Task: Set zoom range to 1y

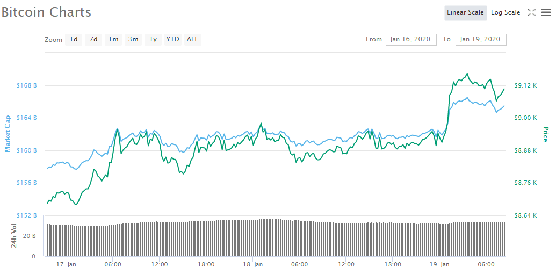Action: [x=153, y=40]
